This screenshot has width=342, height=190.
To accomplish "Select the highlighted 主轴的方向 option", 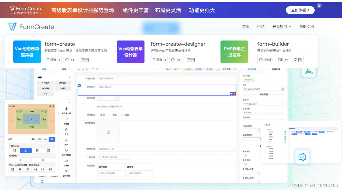I will click(x=26, y=151).
